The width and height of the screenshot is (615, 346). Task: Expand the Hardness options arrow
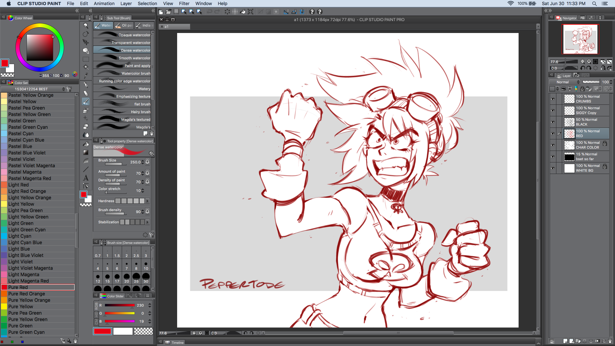pyautogui.click(x=147, y=201)
